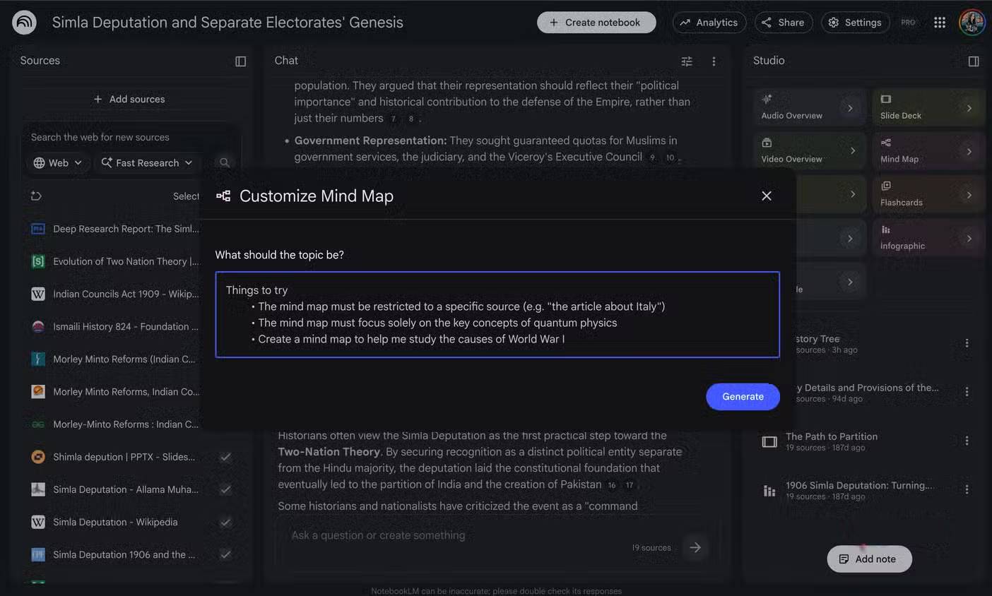Screen dimensions: 992x596
Task: Click the 19 sources label in chat
Action: tap(651, 548)
